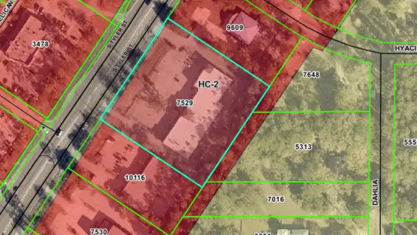
Task: Select parcel number 9609
Action: point(235,27)
